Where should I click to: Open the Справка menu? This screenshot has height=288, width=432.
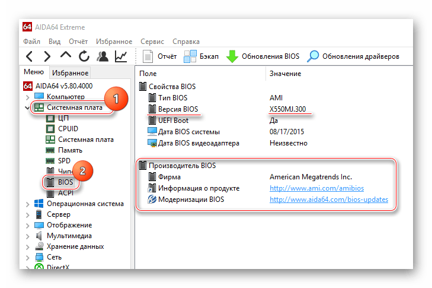pyautogui.click(x=186, y=42)
